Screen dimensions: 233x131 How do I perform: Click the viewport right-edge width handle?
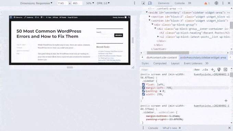pos(133,40)
